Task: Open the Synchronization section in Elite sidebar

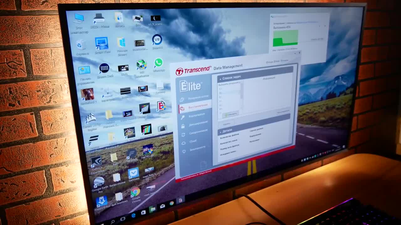Action: coord(195,133)
